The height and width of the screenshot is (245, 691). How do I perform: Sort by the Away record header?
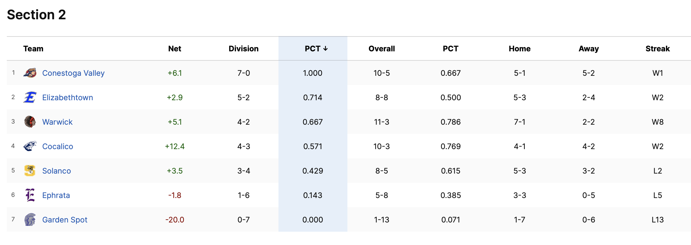589,49
